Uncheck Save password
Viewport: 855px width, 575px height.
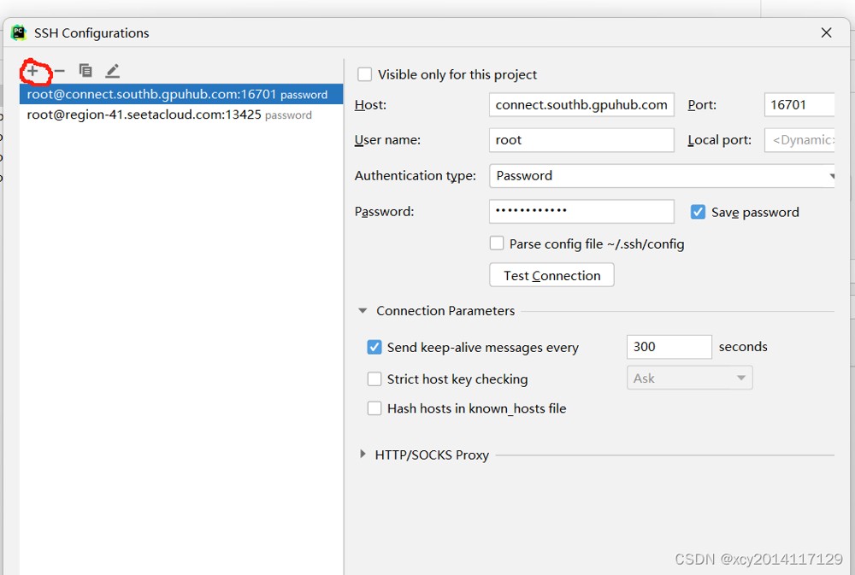point(698,212)
